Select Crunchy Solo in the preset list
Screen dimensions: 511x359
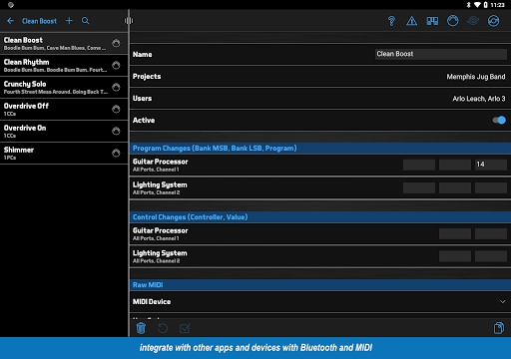tap(64, 88)
